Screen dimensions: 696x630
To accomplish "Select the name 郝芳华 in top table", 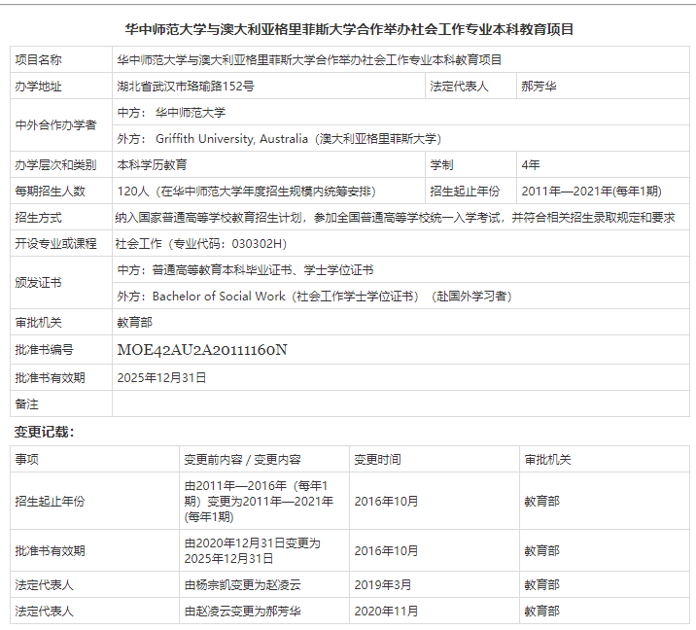I will [x=539, y=87].
